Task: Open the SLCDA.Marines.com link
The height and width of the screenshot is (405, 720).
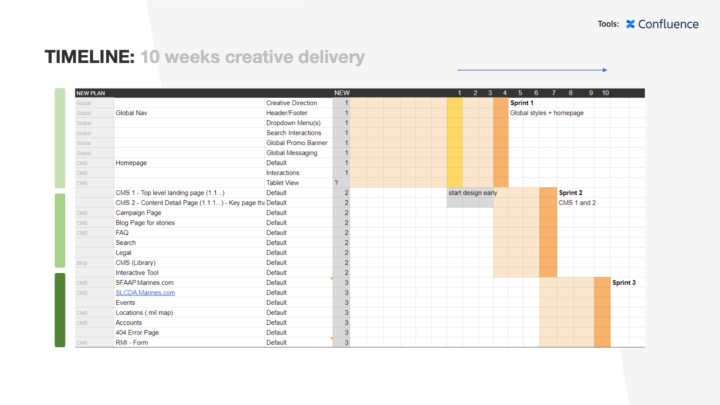Action: point(145,292)
